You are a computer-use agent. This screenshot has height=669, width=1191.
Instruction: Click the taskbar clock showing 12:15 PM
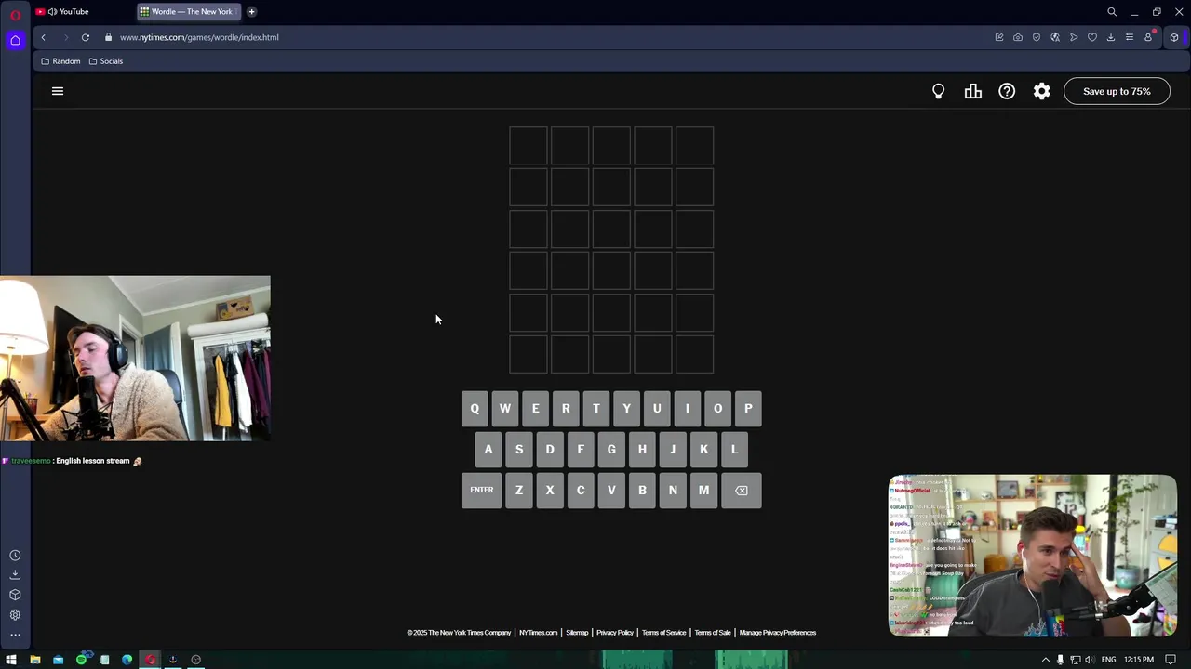coord(1139,660)
